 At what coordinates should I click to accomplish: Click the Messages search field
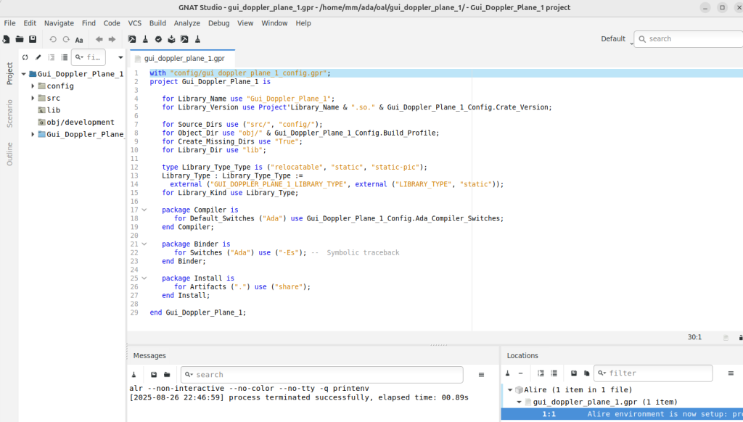[x=321, y=375]
